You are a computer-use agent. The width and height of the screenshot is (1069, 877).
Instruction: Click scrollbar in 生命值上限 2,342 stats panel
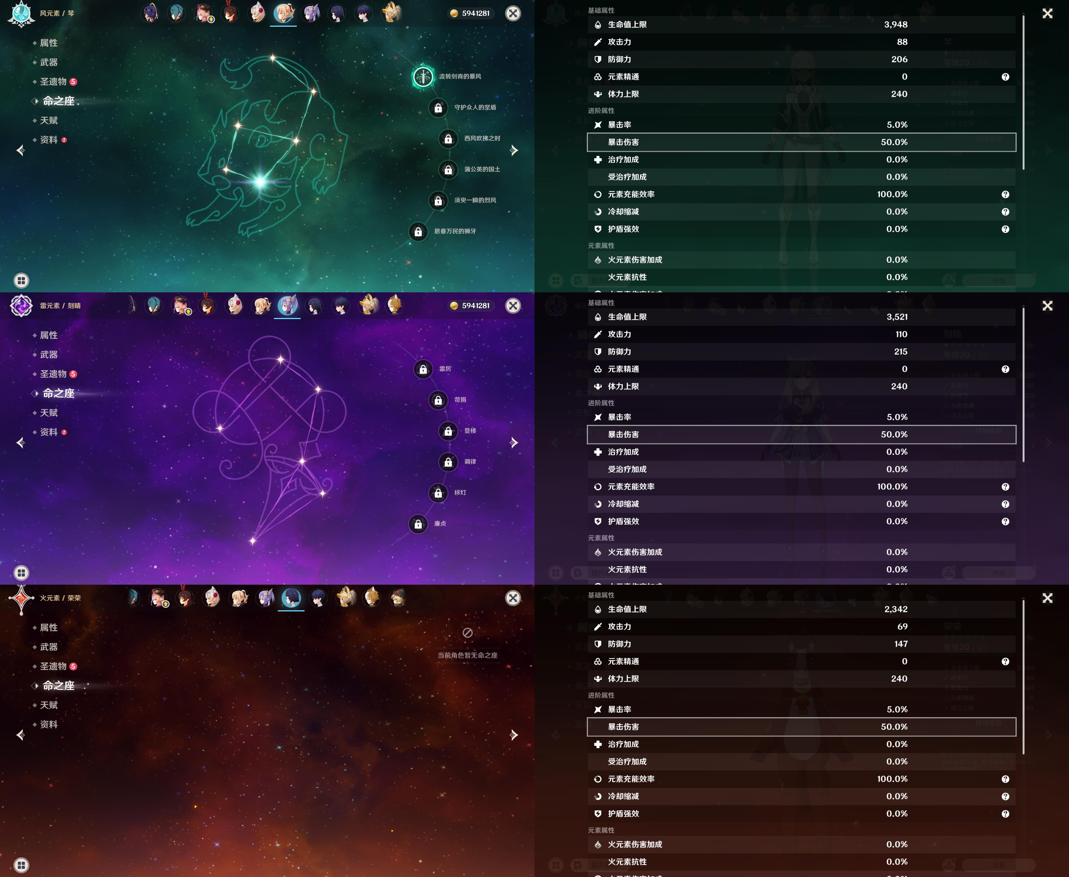point(1024,677)
